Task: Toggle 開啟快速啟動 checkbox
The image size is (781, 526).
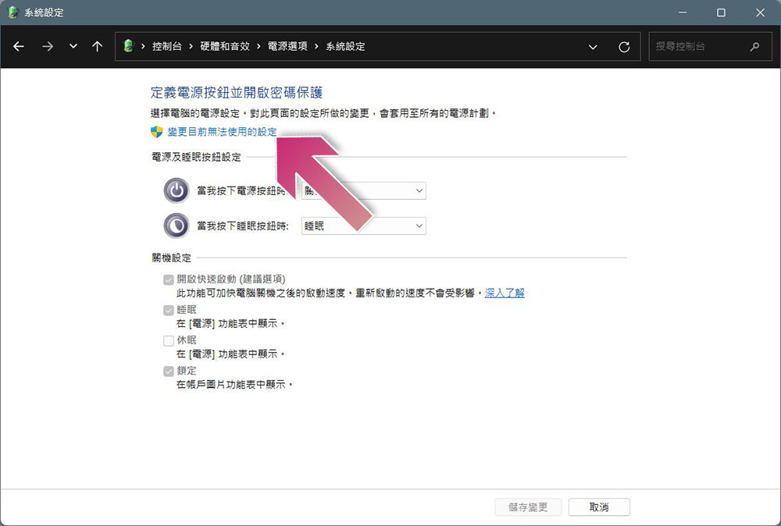Action: click(169, 279)
